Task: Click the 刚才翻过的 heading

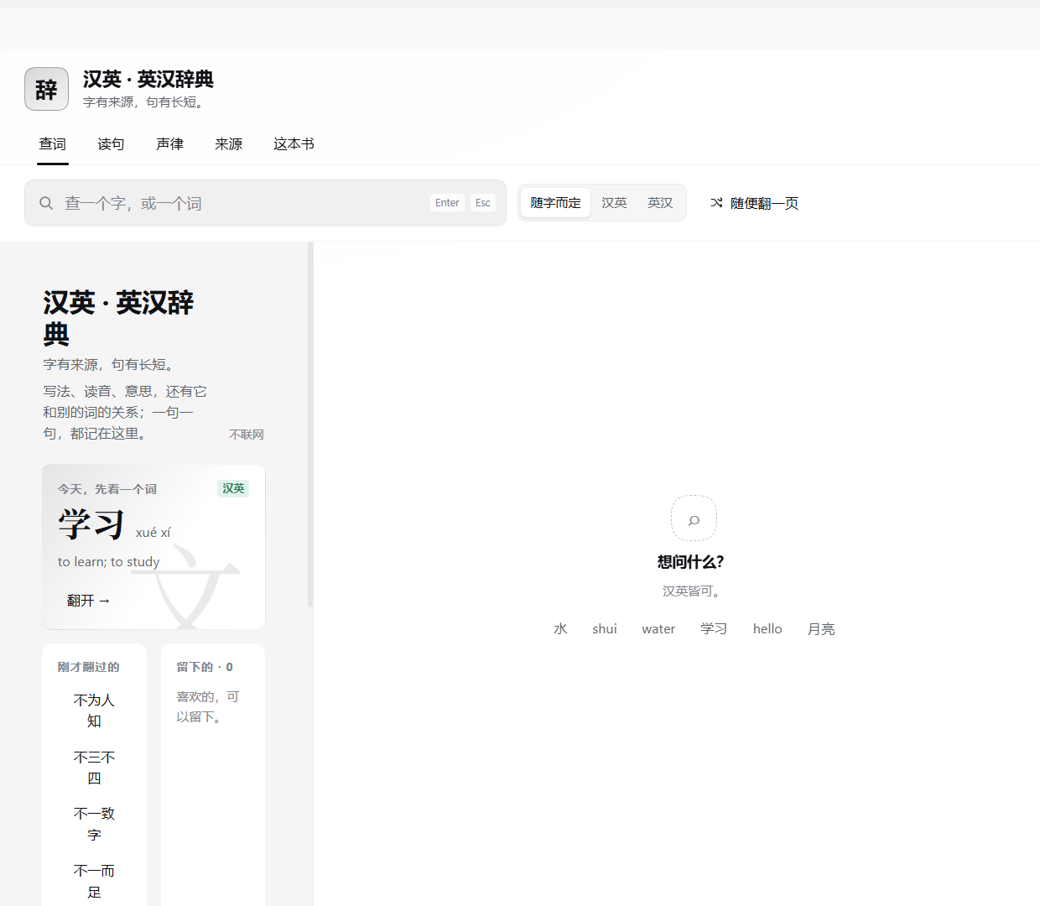Action: pyautogui.click(x=88, y=667)
